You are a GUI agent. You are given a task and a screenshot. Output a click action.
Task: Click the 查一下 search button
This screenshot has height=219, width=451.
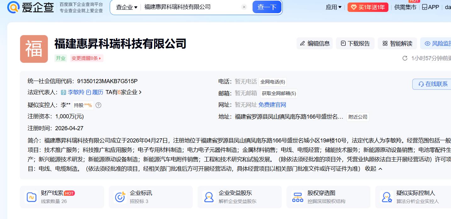coord(267,7)
